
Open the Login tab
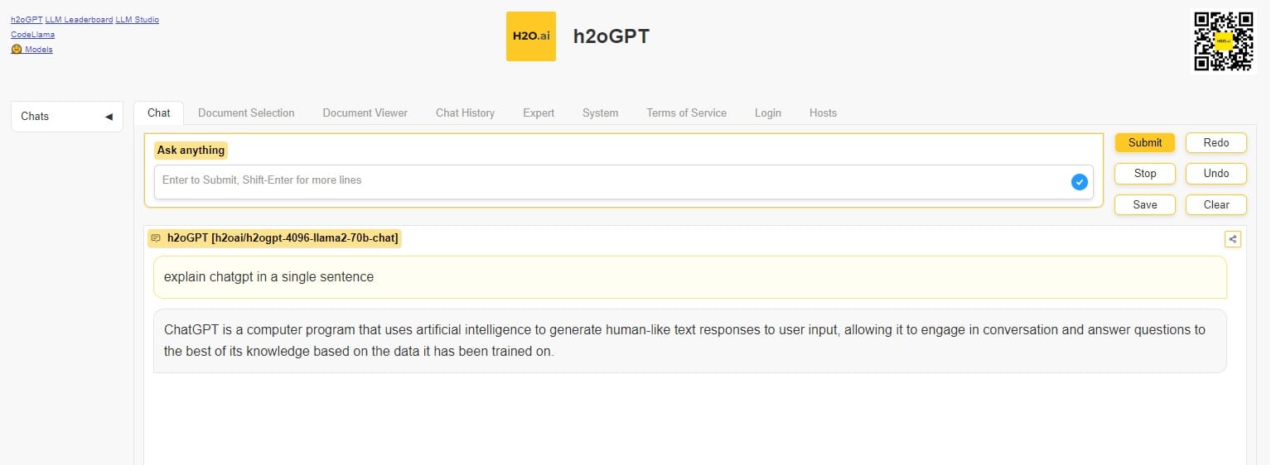pyautogui.click(x=767, y=113)
